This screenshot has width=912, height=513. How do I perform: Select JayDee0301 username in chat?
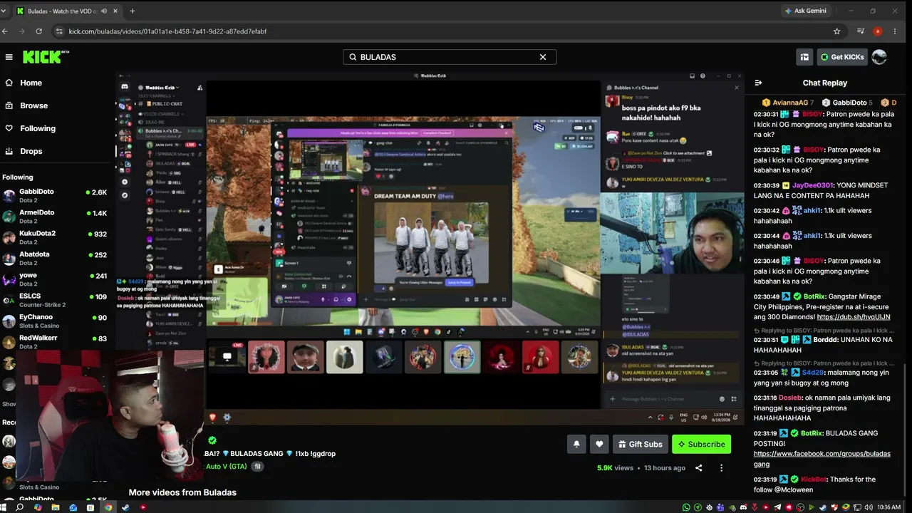tap(812, 185)
